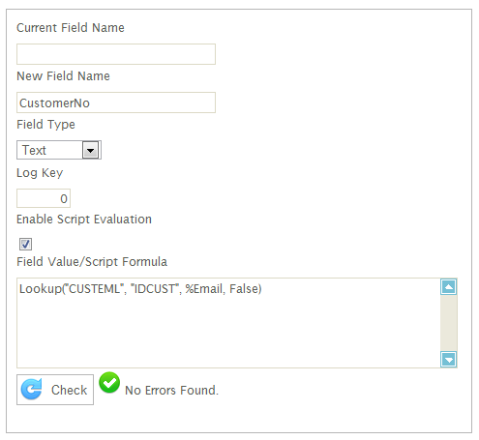
Task: Click the blue refresh icon on Check button
Action: pos(31,389)
